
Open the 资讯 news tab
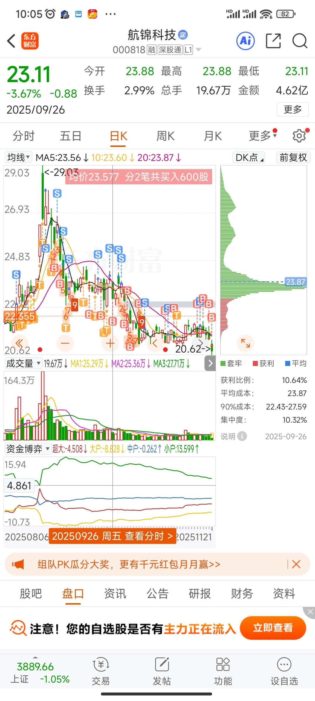click(x=115, y=593)
